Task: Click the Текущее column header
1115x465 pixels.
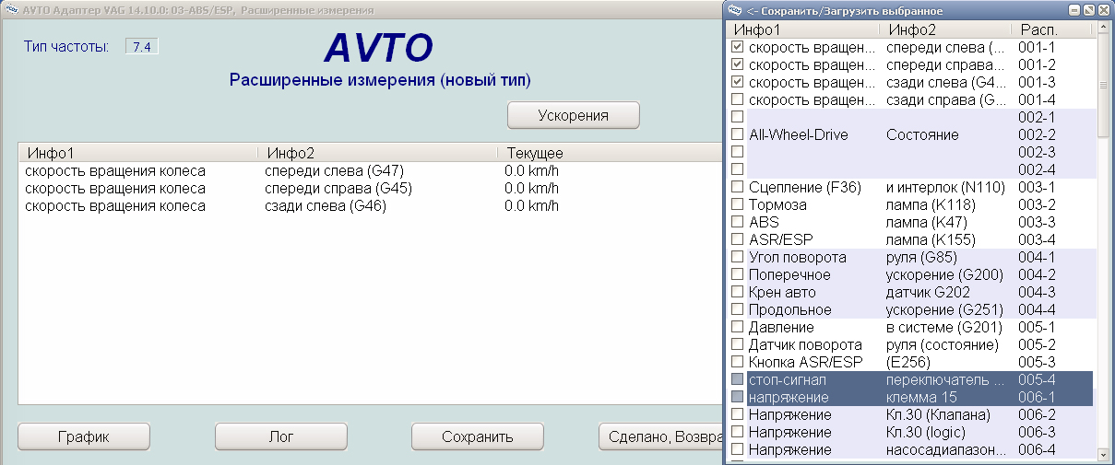Action: tap(611, 153)
